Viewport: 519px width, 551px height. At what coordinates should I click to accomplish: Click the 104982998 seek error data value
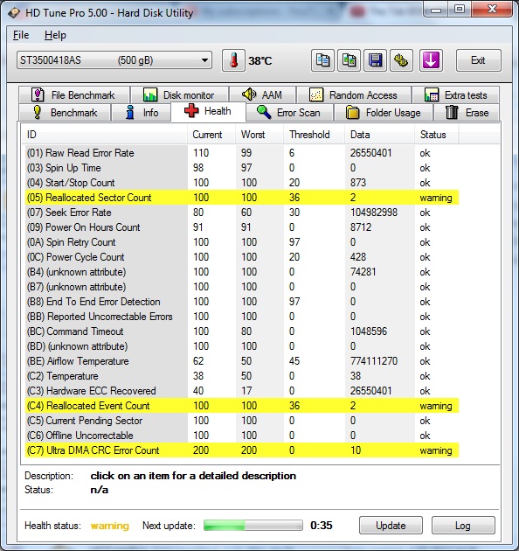click(374, 213)
